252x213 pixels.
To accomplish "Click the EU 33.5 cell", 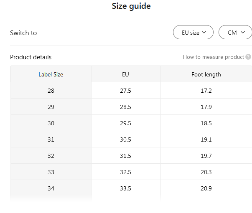I will tap(125, 188).
